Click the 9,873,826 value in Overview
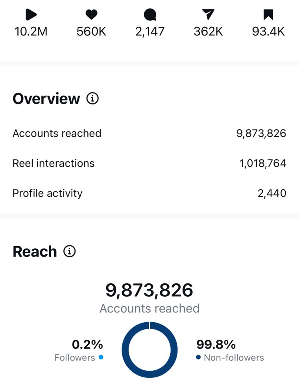The height and width of the screenshot is (381, 299). click(x=261, y=134)
